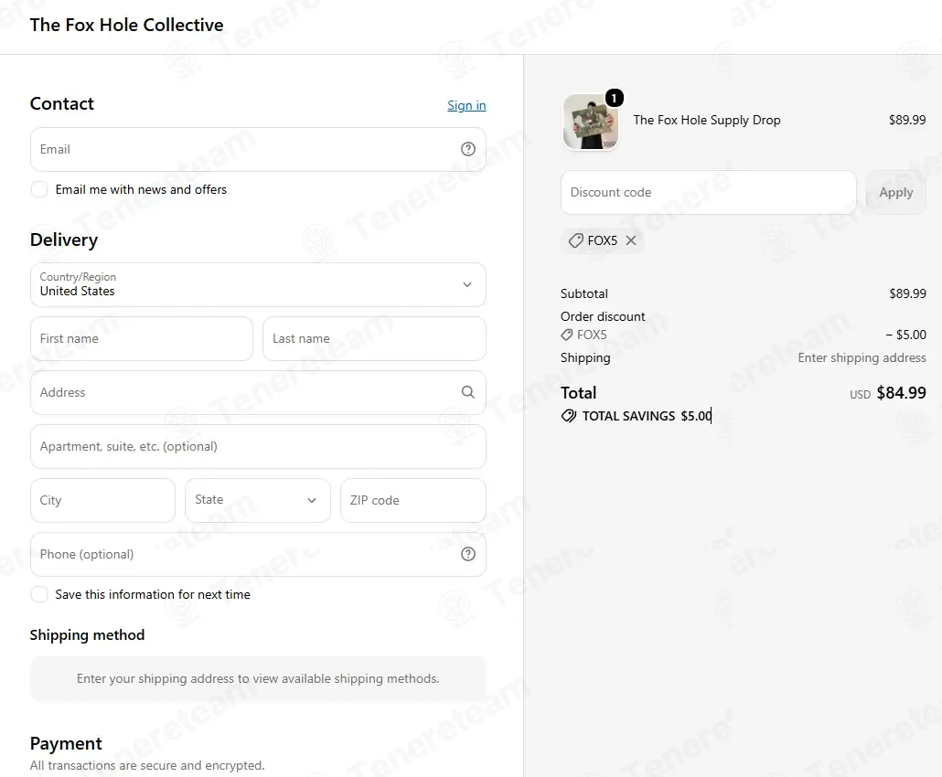Click the phone field help question-mark icon
Image resolution: width=942 pixels, height=777 pixels.
coord(468,554)
